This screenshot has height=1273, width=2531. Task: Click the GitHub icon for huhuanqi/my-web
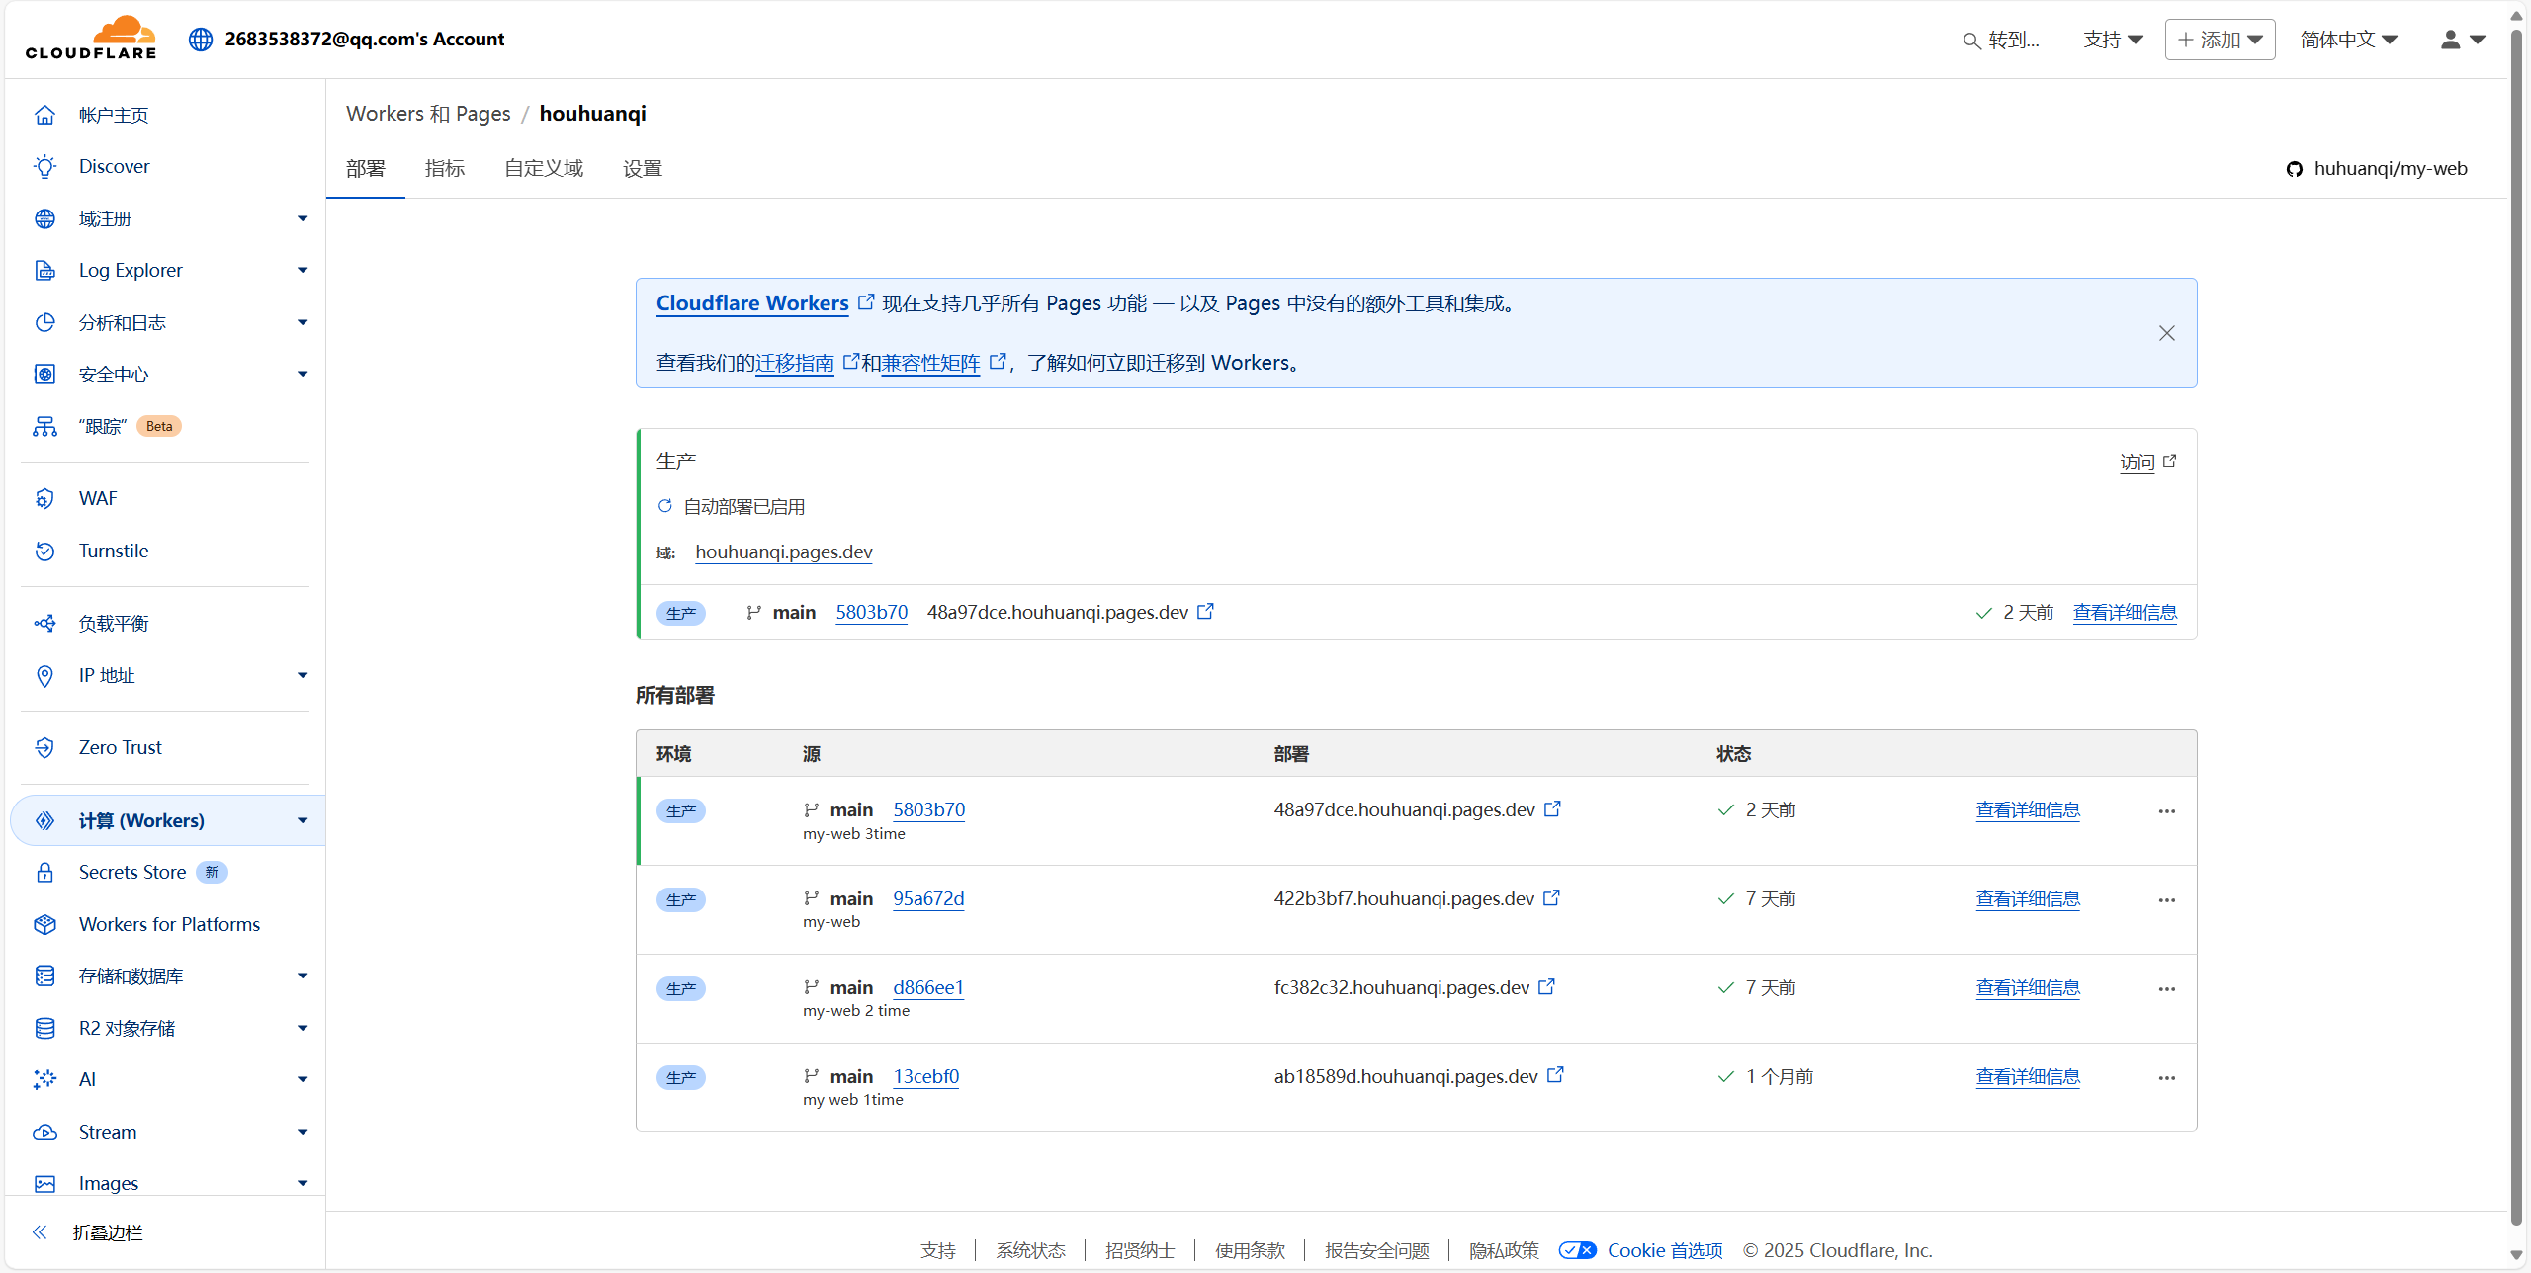click(2294, 169)
